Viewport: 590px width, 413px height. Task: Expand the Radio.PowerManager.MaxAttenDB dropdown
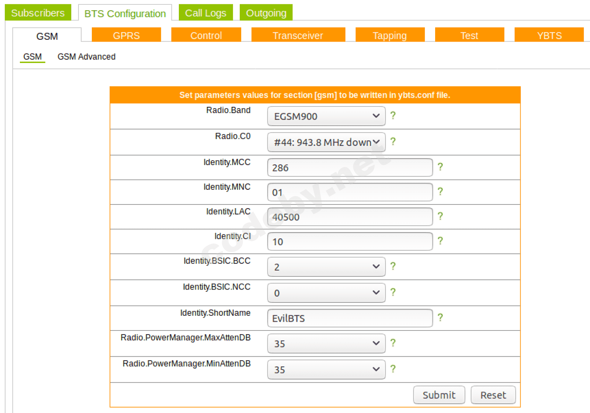tap(326, 343)
